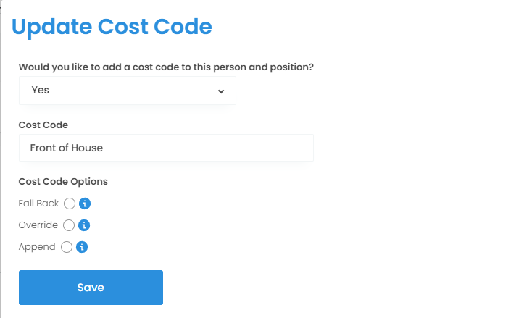
Task: Show info for Fall Back option
Action: [x=84, y=204]
